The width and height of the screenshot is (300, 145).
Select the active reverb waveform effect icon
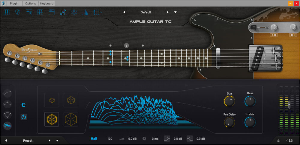click(7, 125)
